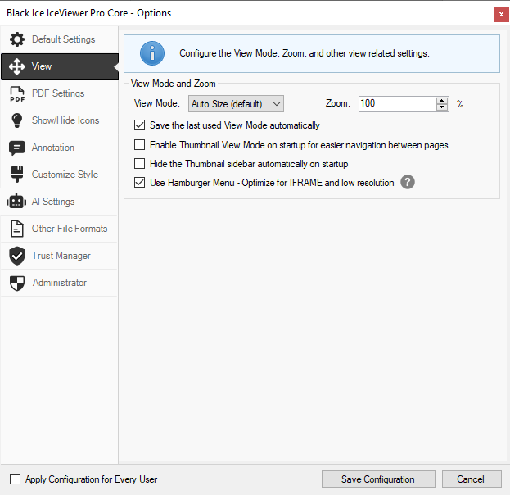Click the View four-arrow move icon
The width and height of the screenshot is (510, 495).
pos(17,66)
